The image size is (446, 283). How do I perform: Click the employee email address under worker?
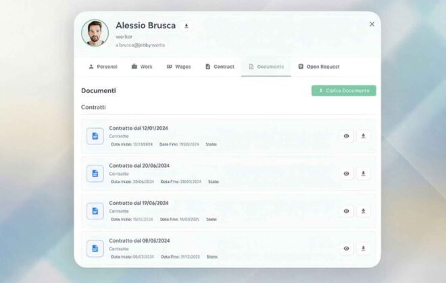(x=141, y=45)
